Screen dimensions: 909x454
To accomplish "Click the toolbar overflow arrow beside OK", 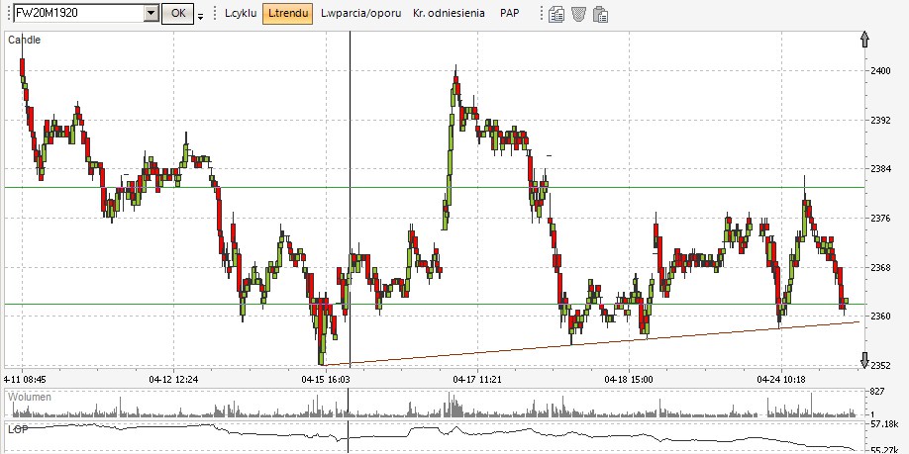I will click(201, 16).
